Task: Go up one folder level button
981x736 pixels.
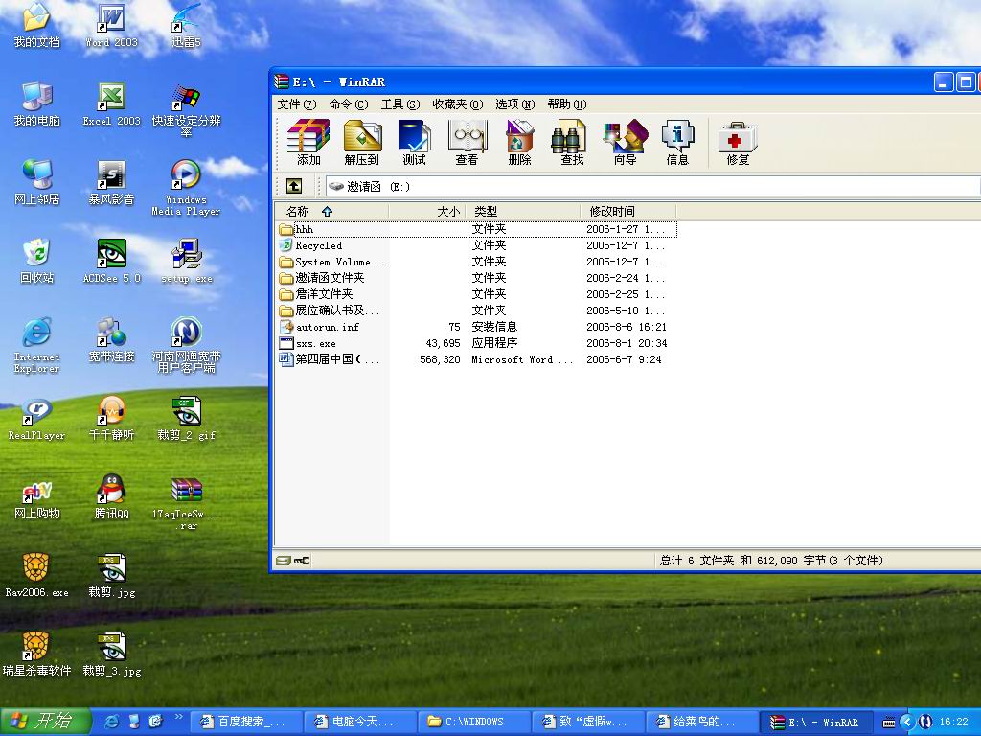Action: coord(294,186)
